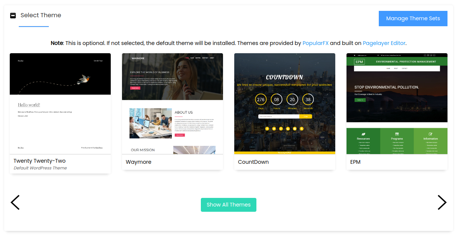Click the bird illustration in Twenty Twenty-Two preview
Screen dimensions: 458x238
(x=83, y=78)
